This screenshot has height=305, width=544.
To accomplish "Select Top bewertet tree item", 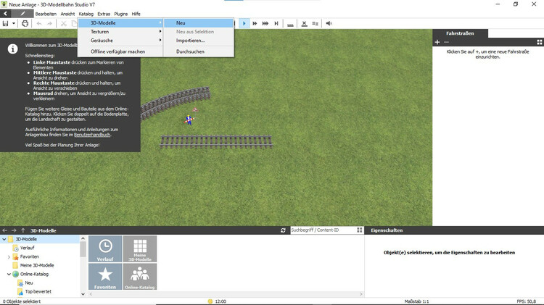I will coord(38,292).
